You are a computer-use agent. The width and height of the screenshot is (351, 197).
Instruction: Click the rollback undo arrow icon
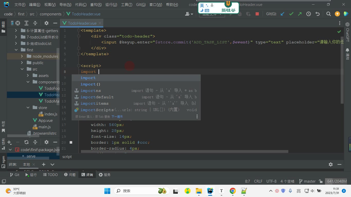[318, 14]
